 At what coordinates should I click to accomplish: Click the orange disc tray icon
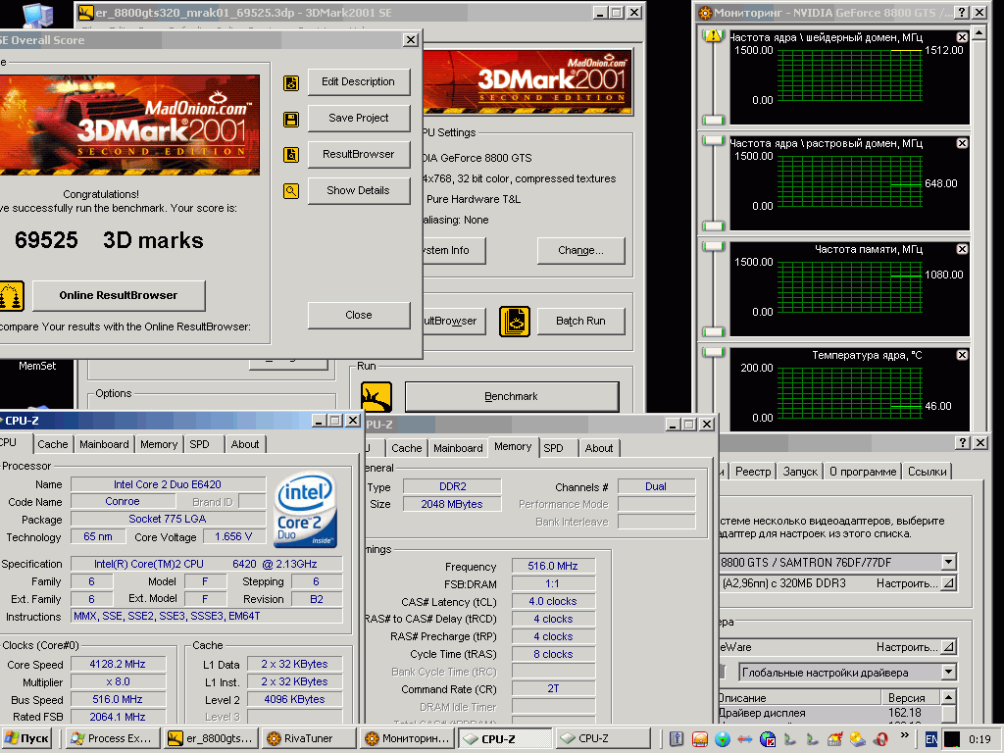pyautogui.click(x=700, y=739)
